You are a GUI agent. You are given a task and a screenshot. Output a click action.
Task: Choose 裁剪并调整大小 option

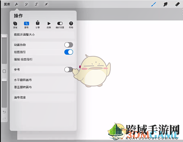(x=43, y=35)
